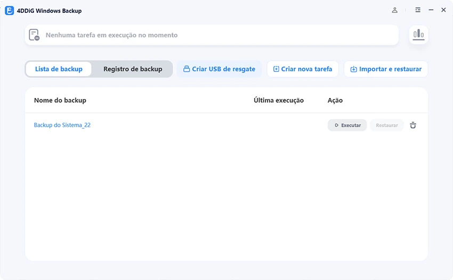This screenshot has width=453, height=280.
Task: Switch to Registro de backup tab
Action: pos(133,69)
